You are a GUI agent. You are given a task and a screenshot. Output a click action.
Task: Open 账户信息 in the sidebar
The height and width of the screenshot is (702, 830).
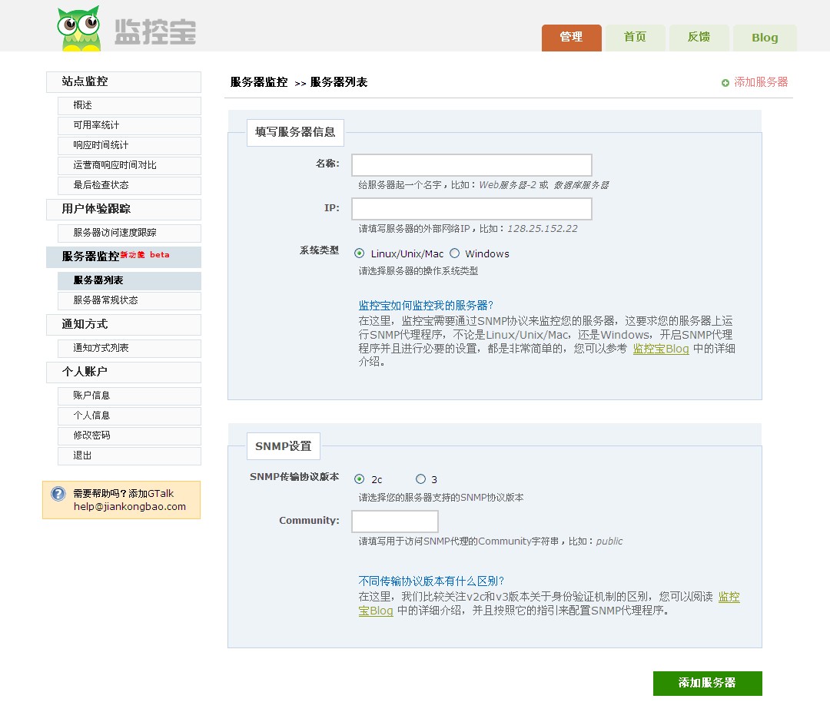(x=129, y=396)
